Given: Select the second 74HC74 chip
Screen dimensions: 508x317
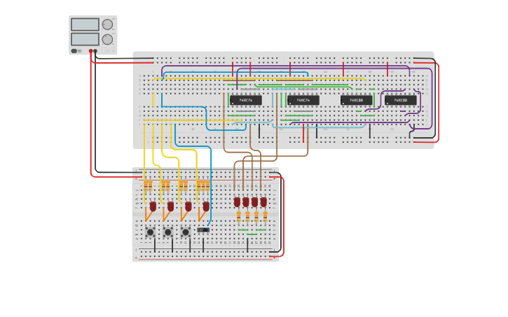Looking at the screenshot, I should pos(303,100).
